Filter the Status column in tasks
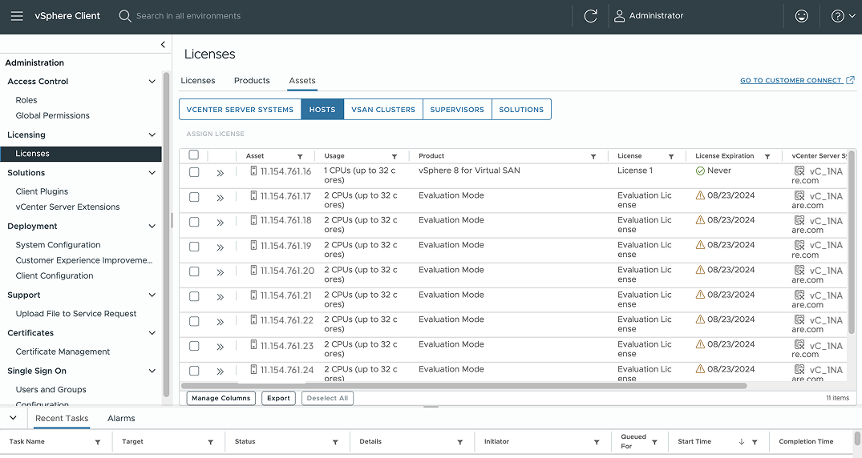The image size is (862, 458). click(335, 442)
